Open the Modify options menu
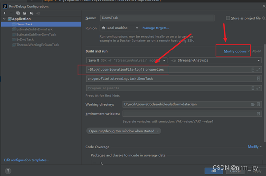This screenshot has width=266, height=176. (237, 51)
